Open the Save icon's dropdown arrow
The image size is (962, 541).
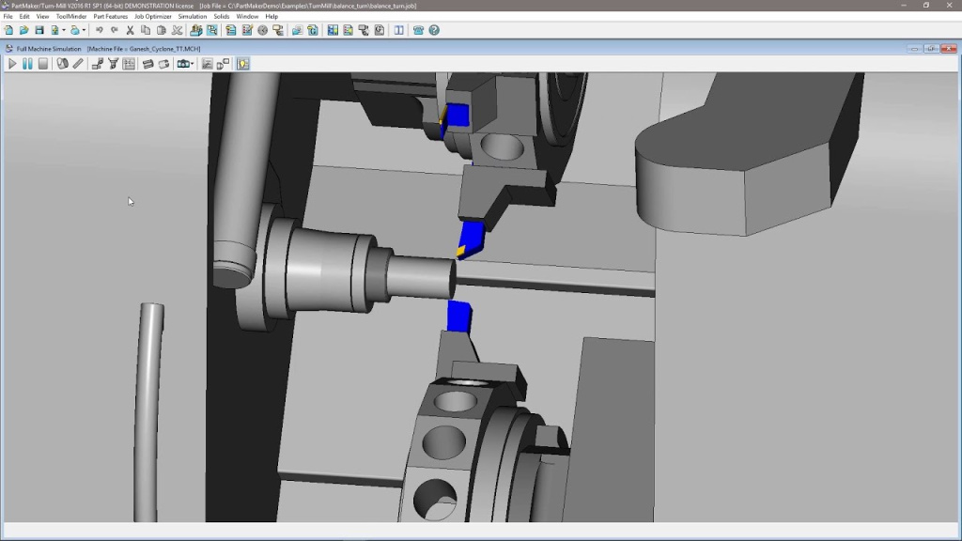[63, 30]
